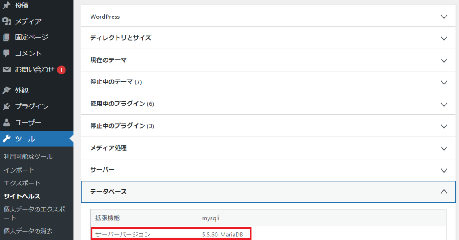Click the person icon beside ユーザー

point(6,122)
